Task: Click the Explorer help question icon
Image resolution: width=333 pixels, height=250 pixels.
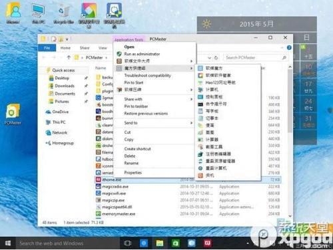Action: (x=289, y=47)
